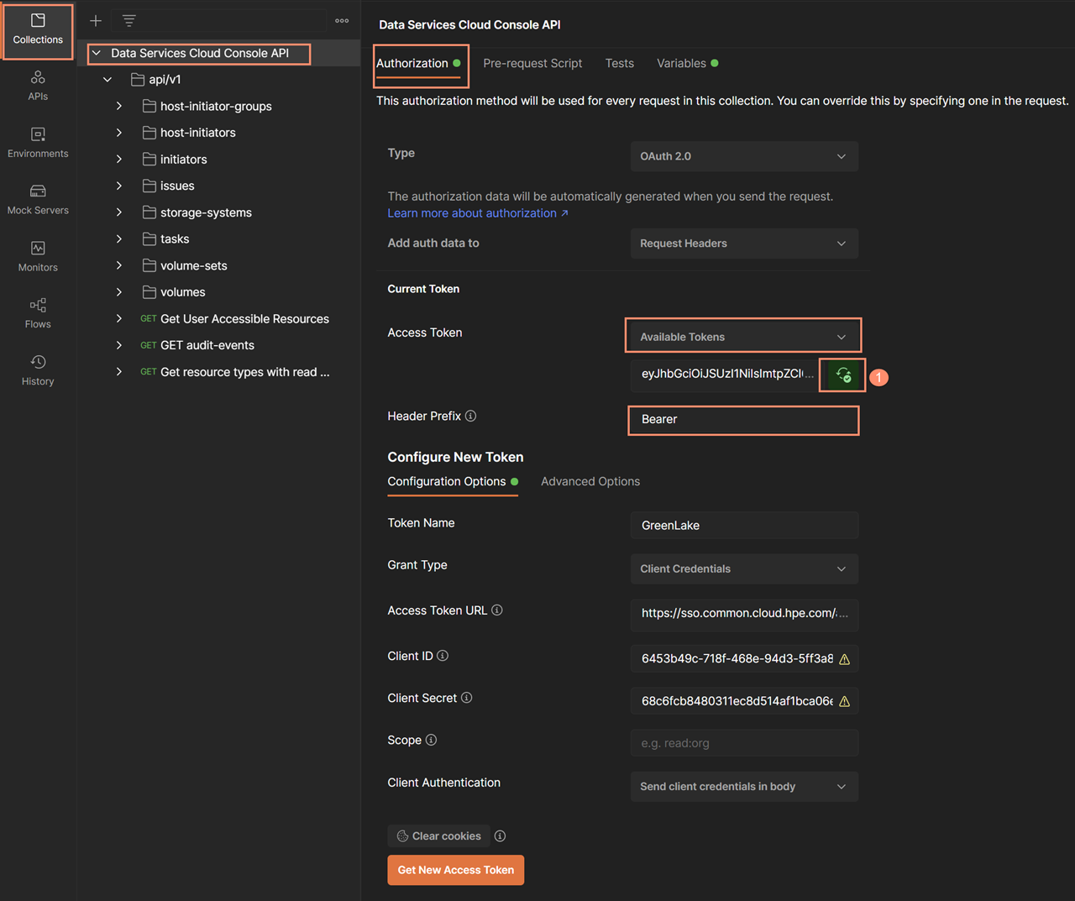This screenshot has width=1075, height=901.
Task: Click the info icon next to Access Token URL
Action: tap(497, 610)
